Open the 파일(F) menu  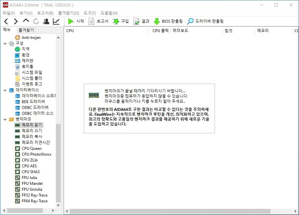(9, 13)
